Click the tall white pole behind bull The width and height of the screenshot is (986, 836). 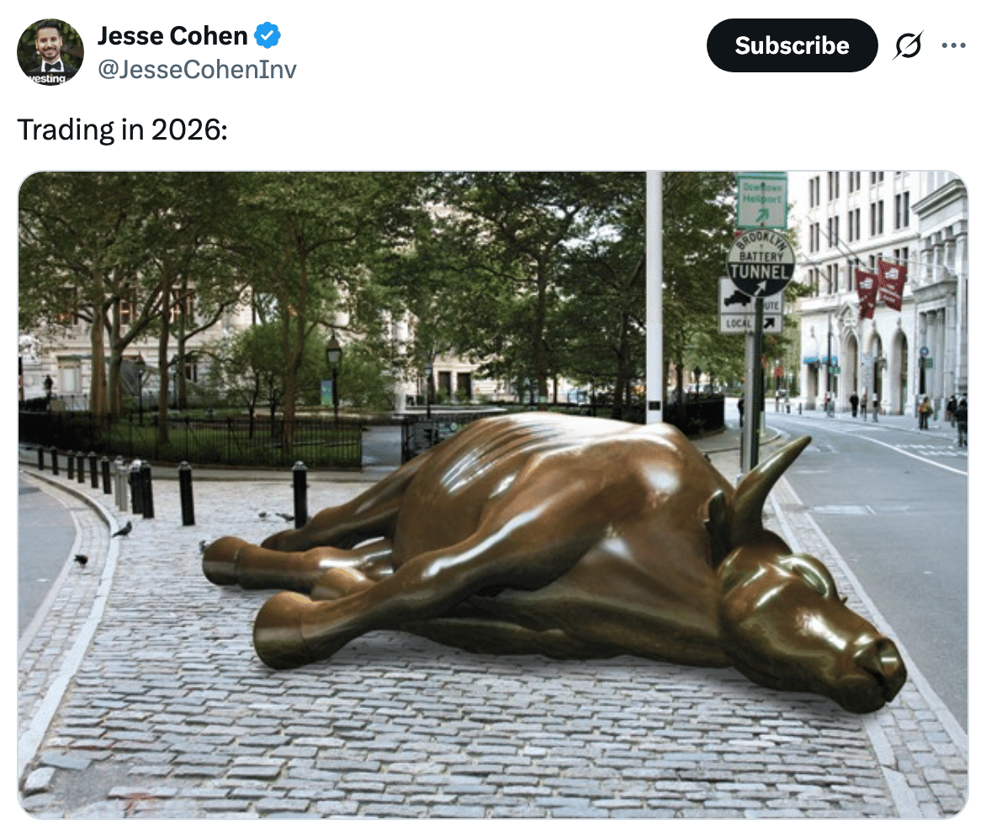tap(654, 297)
